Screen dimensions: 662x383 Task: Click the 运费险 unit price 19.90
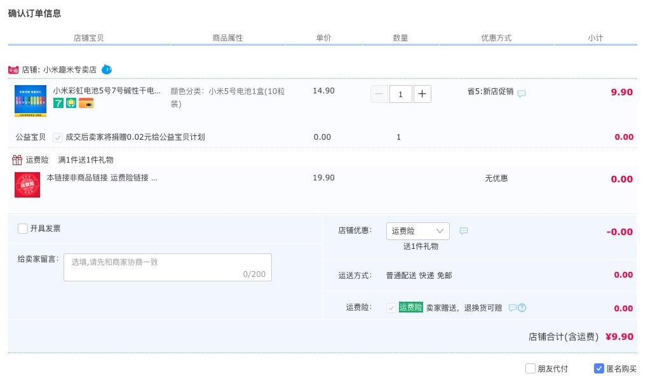point(324,178)
